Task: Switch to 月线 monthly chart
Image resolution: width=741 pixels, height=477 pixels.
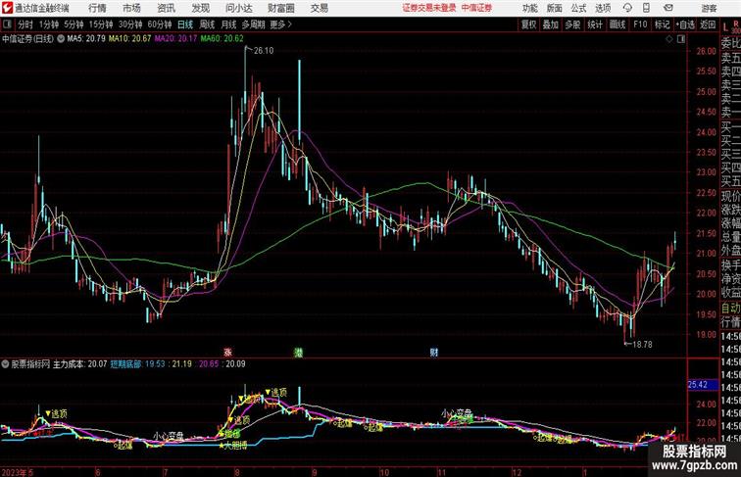Action: point(228,24)
